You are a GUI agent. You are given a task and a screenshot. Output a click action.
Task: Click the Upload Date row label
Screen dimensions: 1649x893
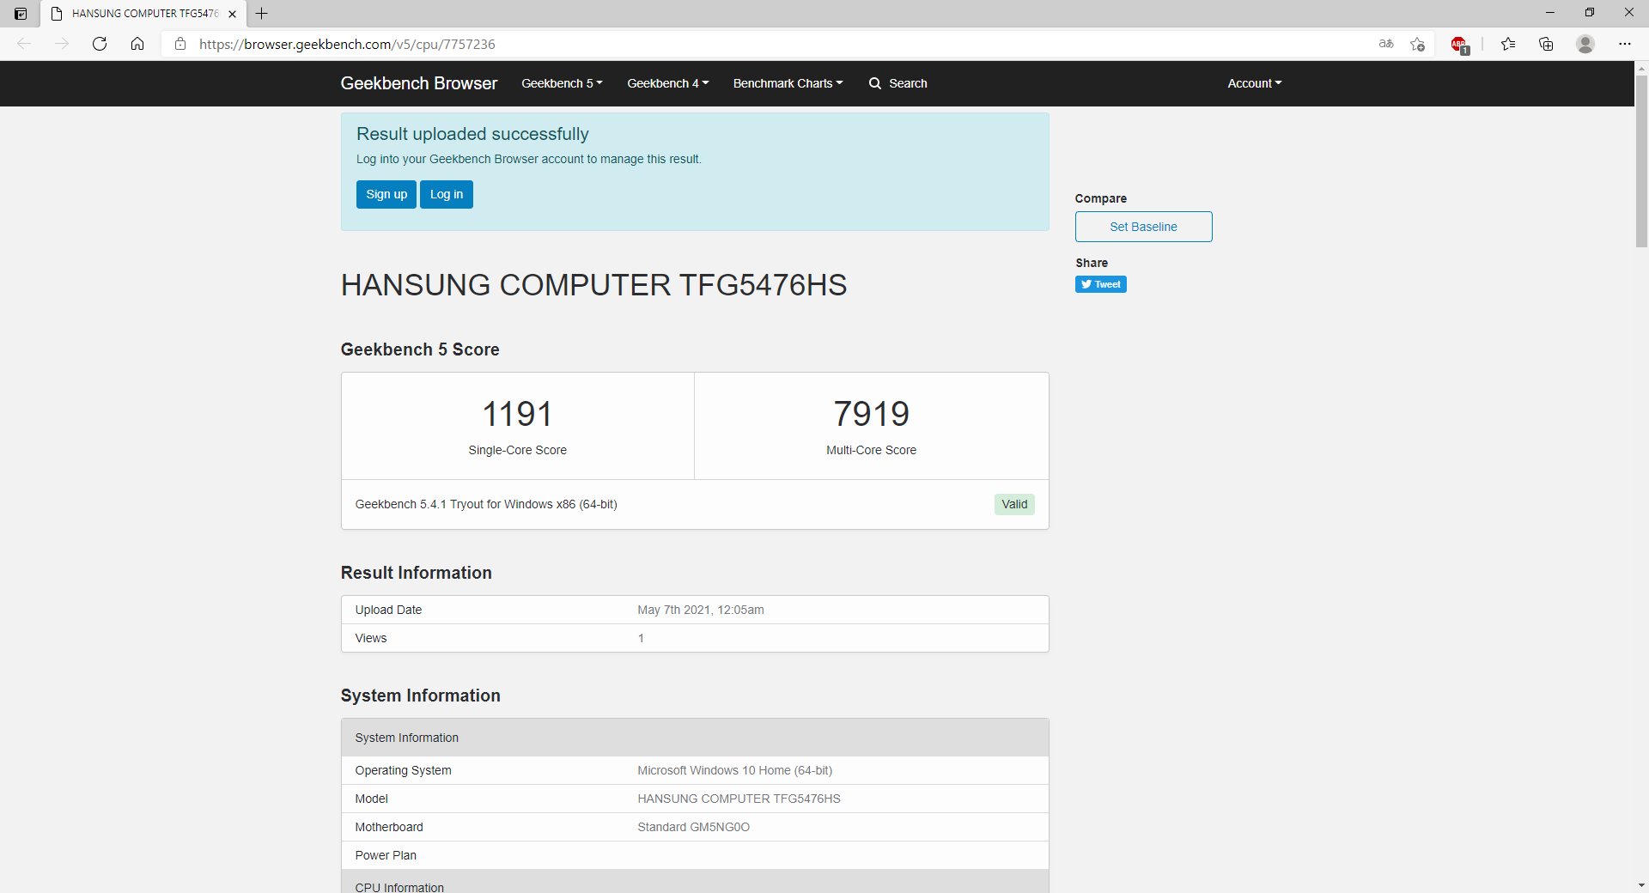[388, 610]
